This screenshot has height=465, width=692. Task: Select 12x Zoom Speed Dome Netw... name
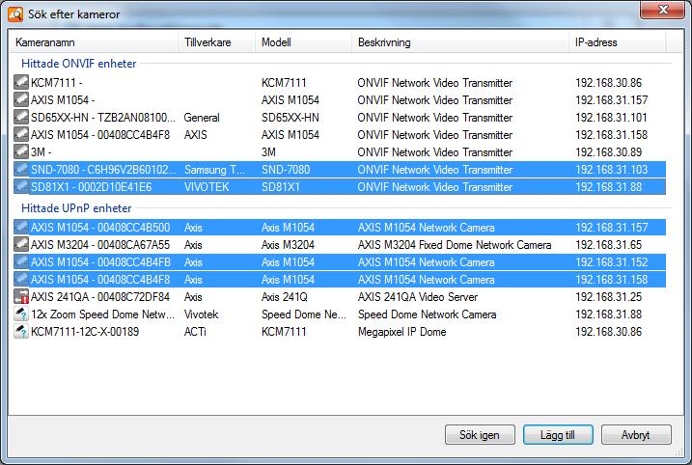(x=102, y=315)
